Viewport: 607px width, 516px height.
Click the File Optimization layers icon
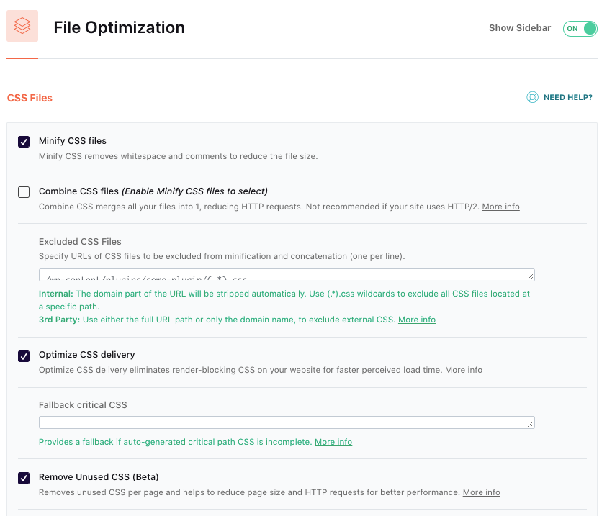(22, 26)
